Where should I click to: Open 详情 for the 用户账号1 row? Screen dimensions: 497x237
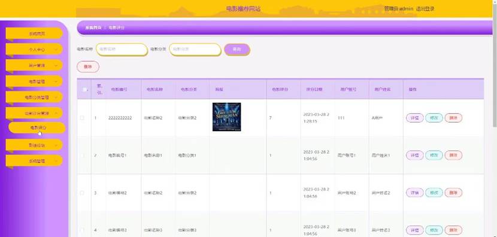[x=414, y=155]
